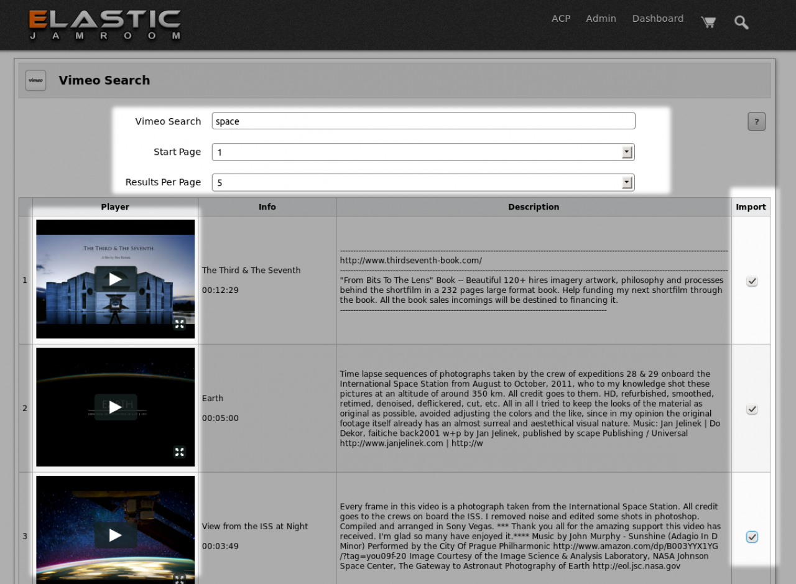Screen dimensions: 796x584
Task: Toggle import checkbox for The Third & The Seventh
Action: pyautogui.click(x=752, y=281)
